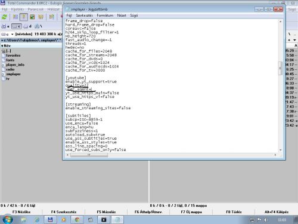
Task: Click the sixth toolbar icon beside Notepad edge
Action: [x=52, y=17]
